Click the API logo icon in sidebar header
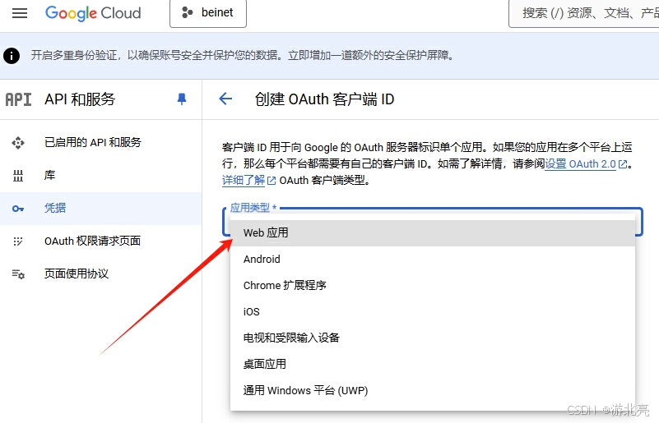The height and width of the screenshot is (423, 659). click(18, 99)
